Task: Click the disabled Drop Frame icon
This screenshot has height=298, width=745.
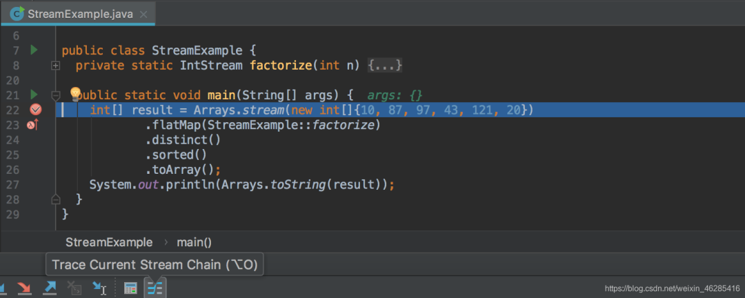Action: 74,288
